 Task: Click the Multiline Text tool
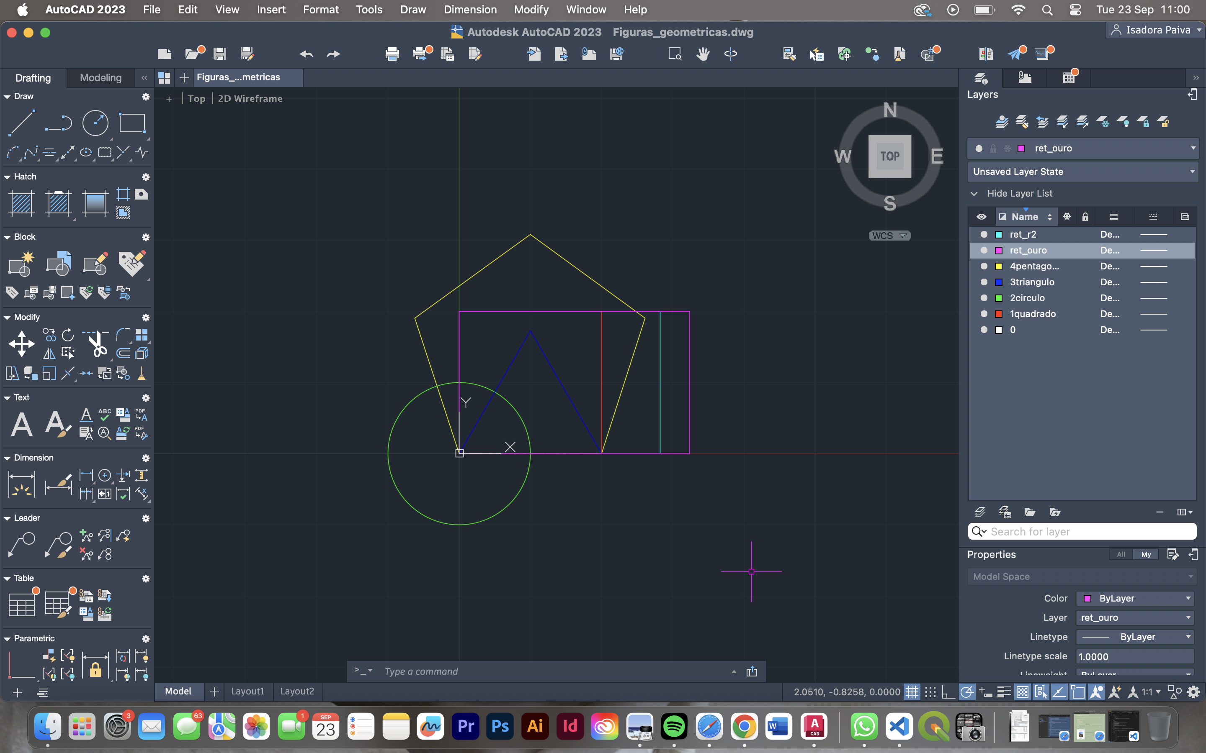coord(21,425)
